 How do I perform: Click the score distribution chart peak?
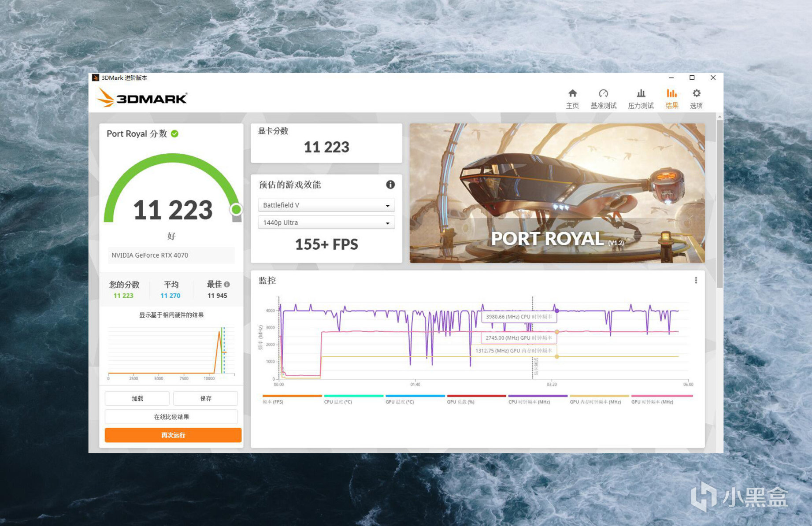click(219, 333)
